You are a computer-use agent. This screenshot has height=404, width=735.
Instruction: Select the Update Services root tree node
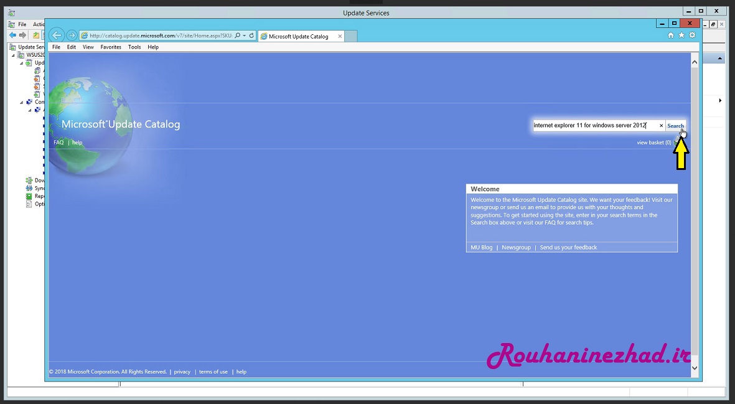point(27,47)
